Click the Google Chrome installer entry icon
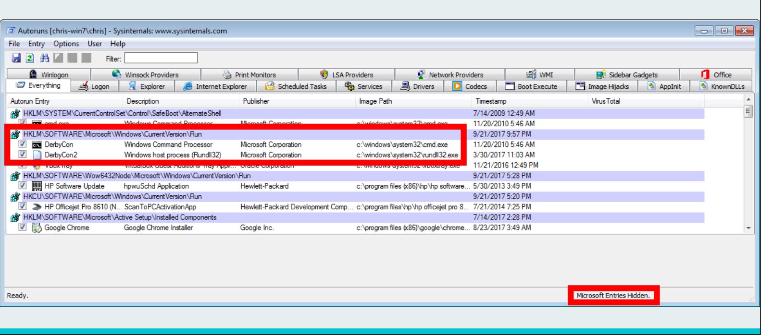The image size is (761, 335). [37, 227]
